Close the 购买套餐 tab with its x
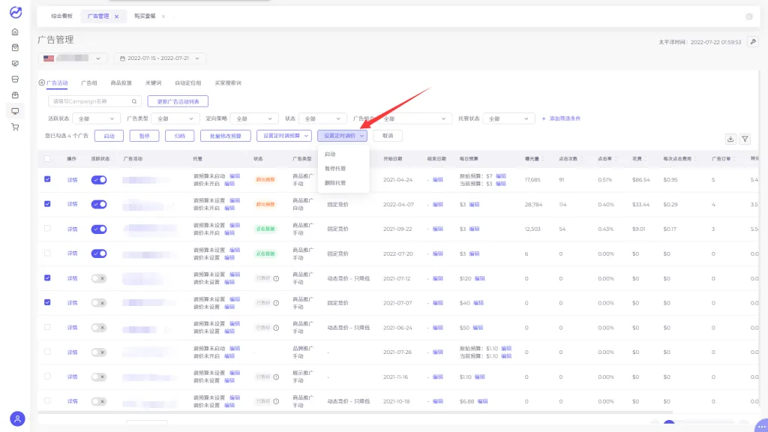 pyautogui.click(x=163, y=16)
